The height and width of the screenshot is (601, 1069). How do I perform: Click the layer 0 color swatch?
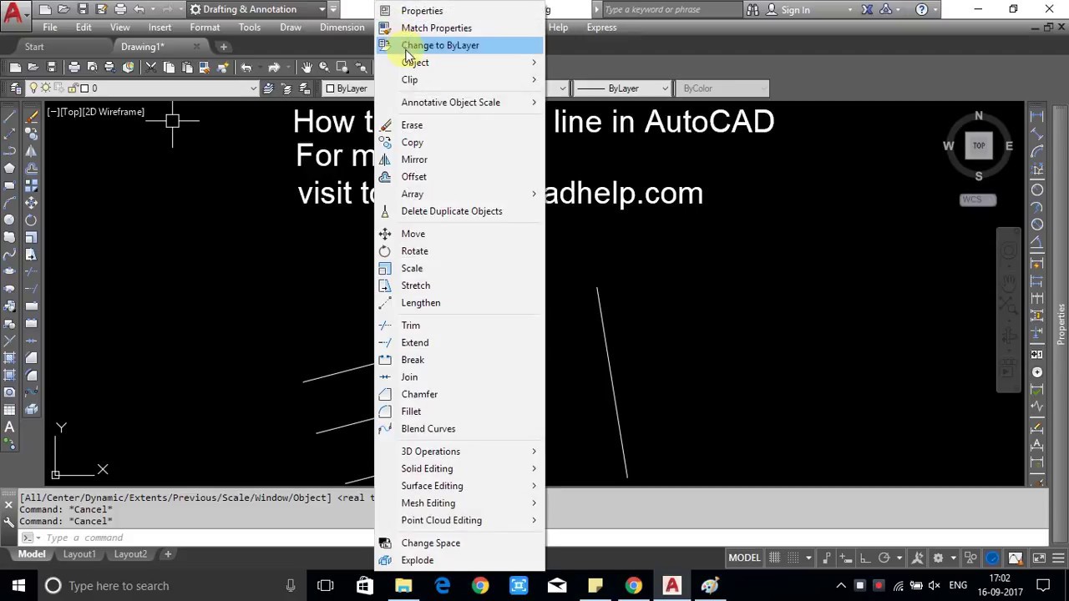point(84,88)
